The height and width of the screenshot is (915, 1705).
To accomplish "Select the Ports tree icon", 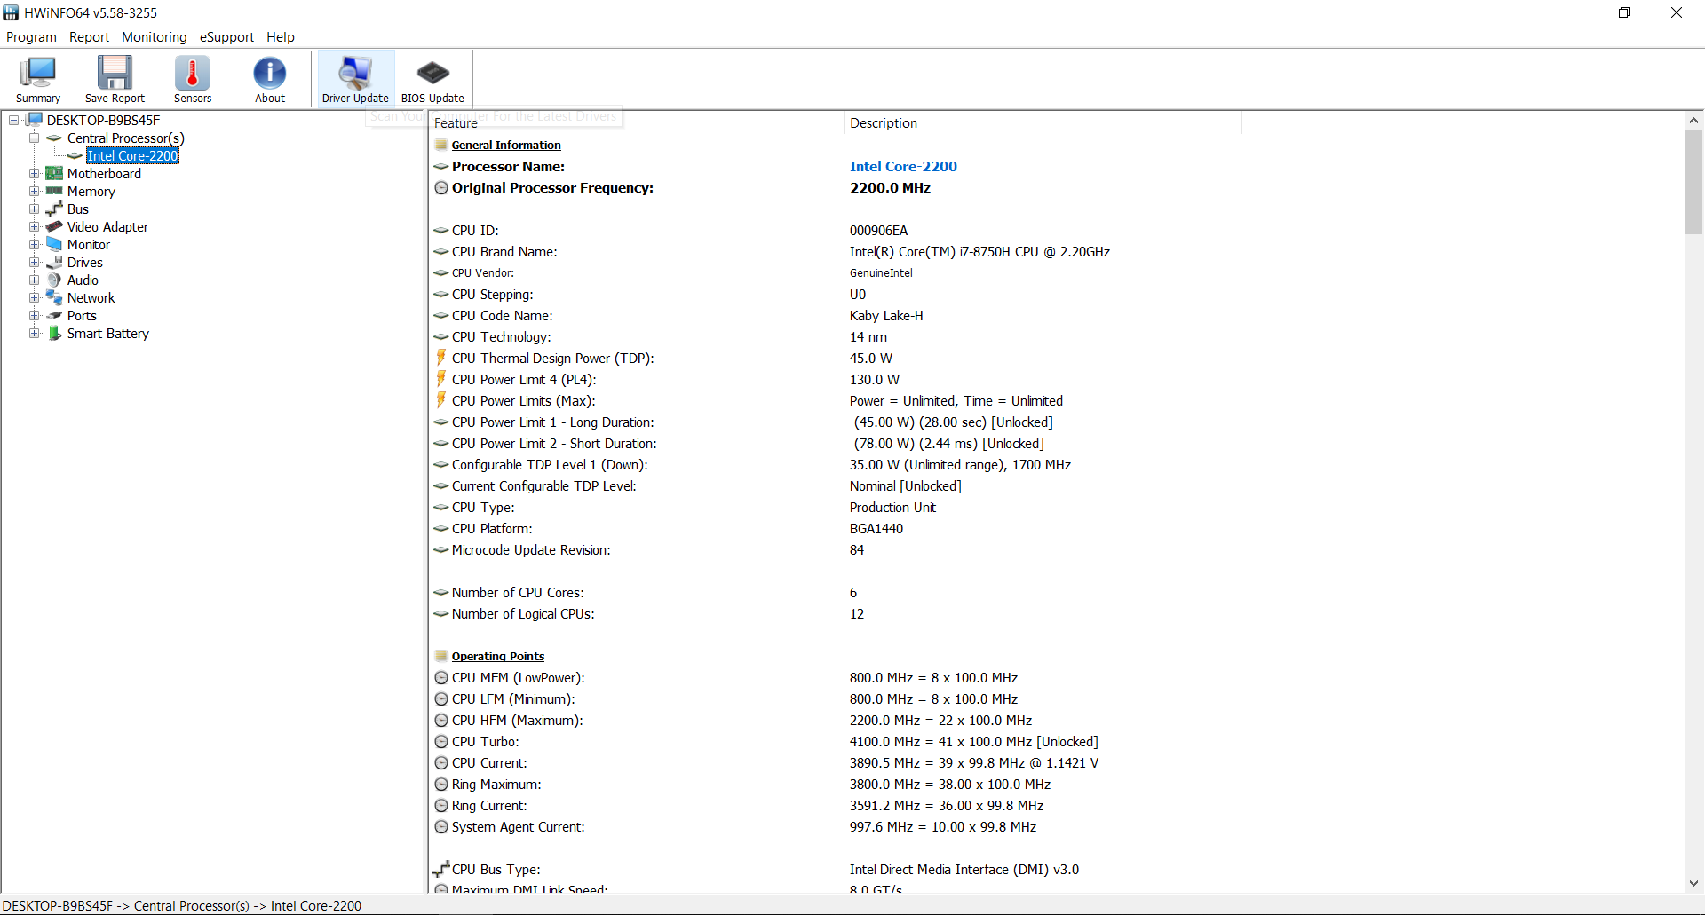I will pos(54,315).
